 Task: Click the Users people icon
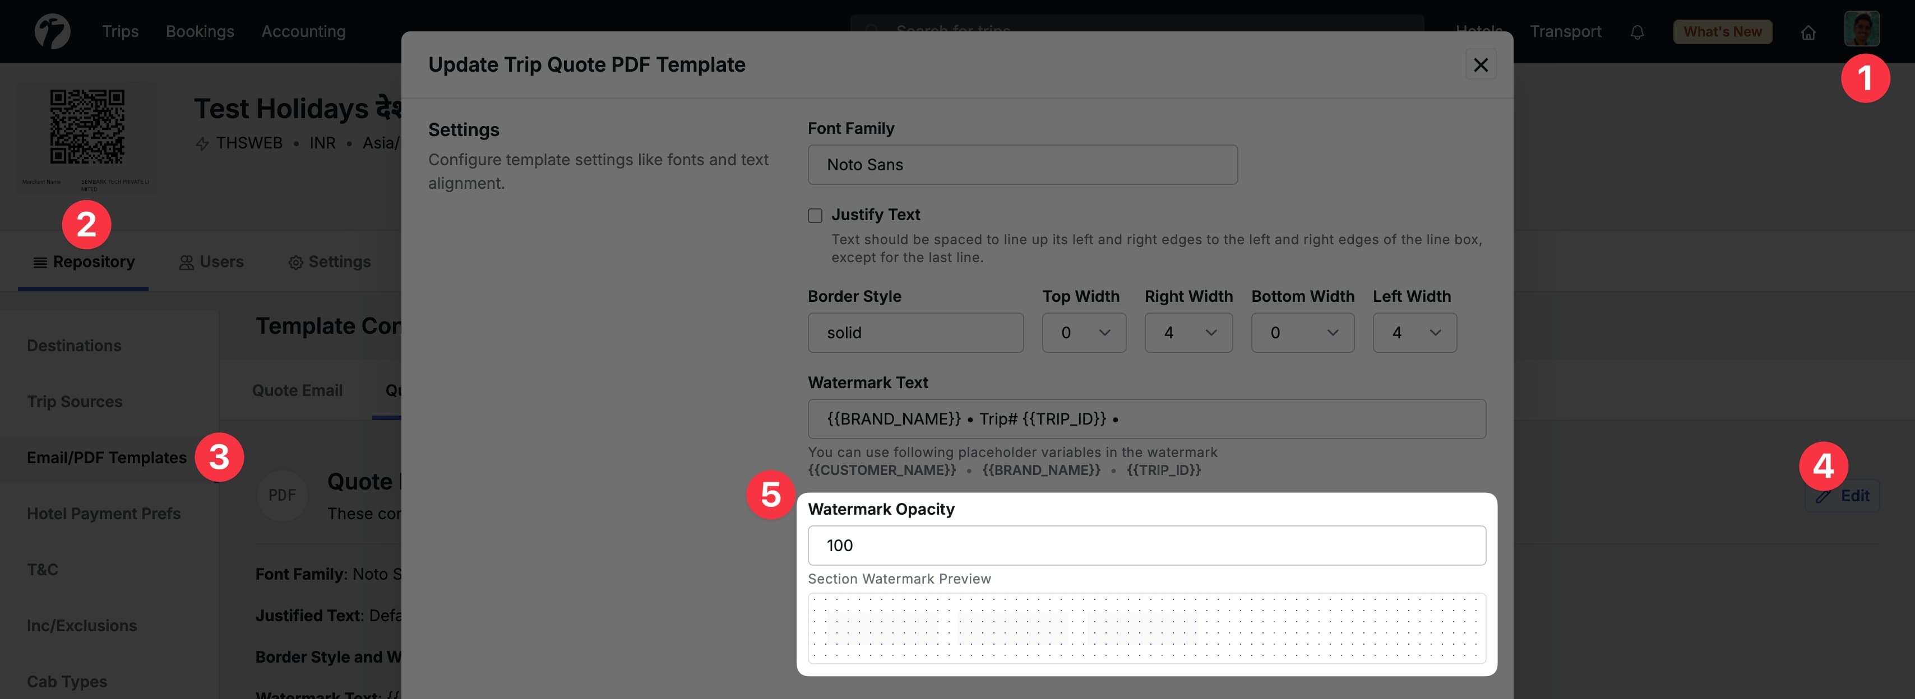click(x=186, y=262)
